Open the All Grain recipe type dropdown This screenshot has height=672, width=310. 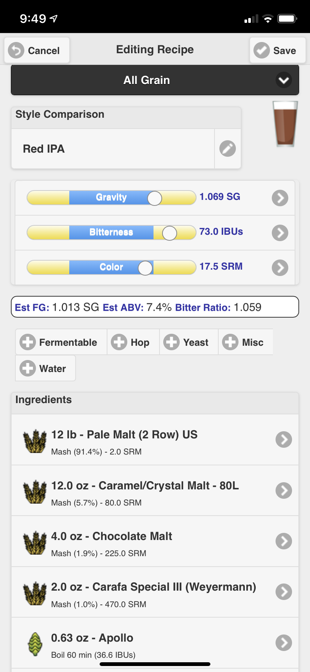click(x=155, y=80)
